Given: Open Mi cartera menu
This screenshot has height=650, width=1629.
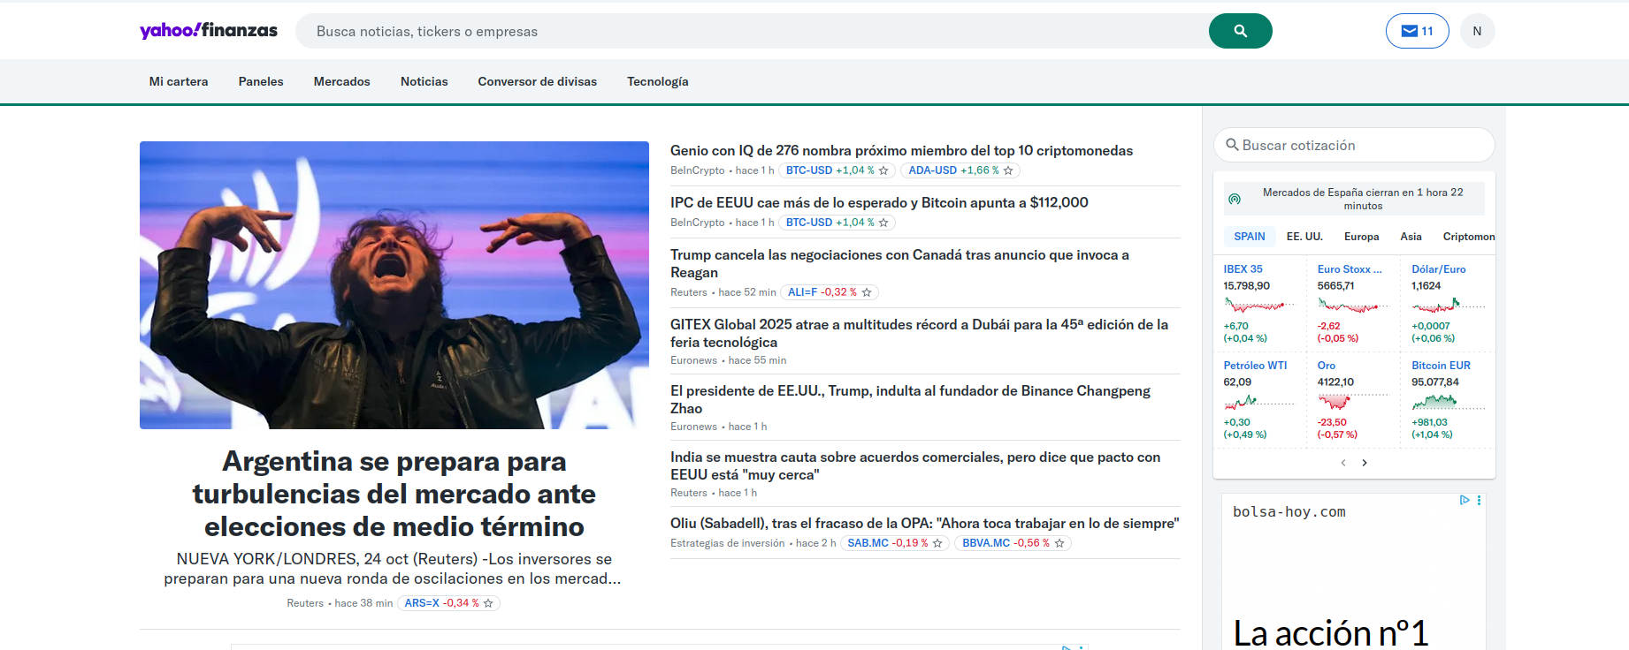Looking at the screenshot, I should 179,81.
